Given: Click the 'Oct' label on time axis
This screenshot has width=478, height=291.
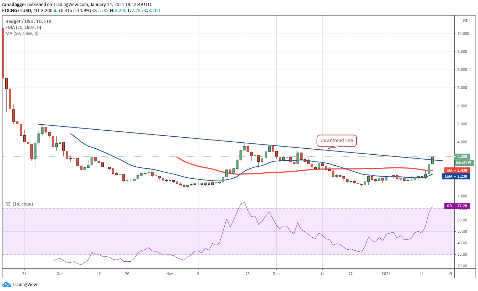Looking at the screenshot, I should tap(60, 273).
